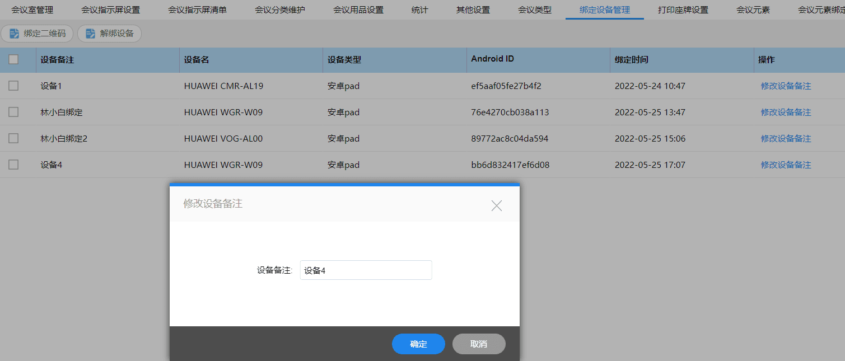Open the 会议室管理 tab
Viewport: 845px width, 361px height.
click(32, 10)
